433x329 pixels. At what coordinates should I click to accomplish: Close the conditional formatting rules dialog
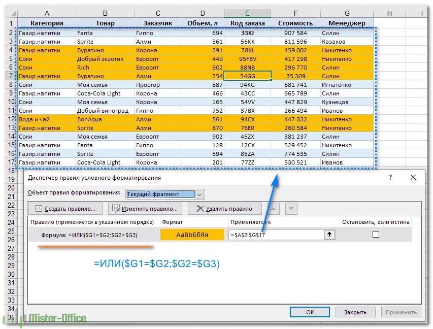tap(413, 177)
